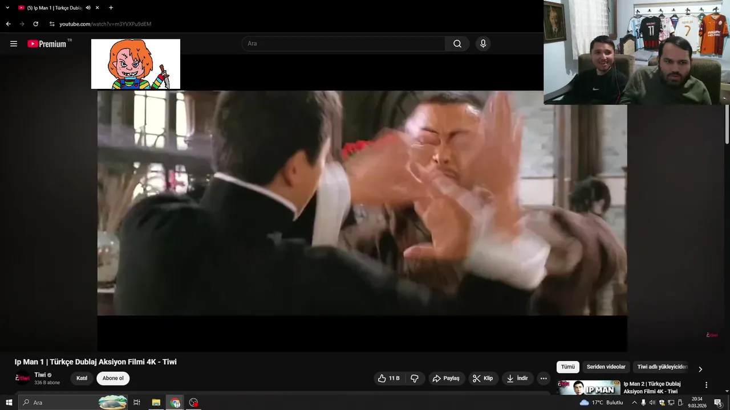Open options menu for Ip Man 2 suggestion
Screen dimensions: 730x410
pyautogui.click(x=706, y=385)
